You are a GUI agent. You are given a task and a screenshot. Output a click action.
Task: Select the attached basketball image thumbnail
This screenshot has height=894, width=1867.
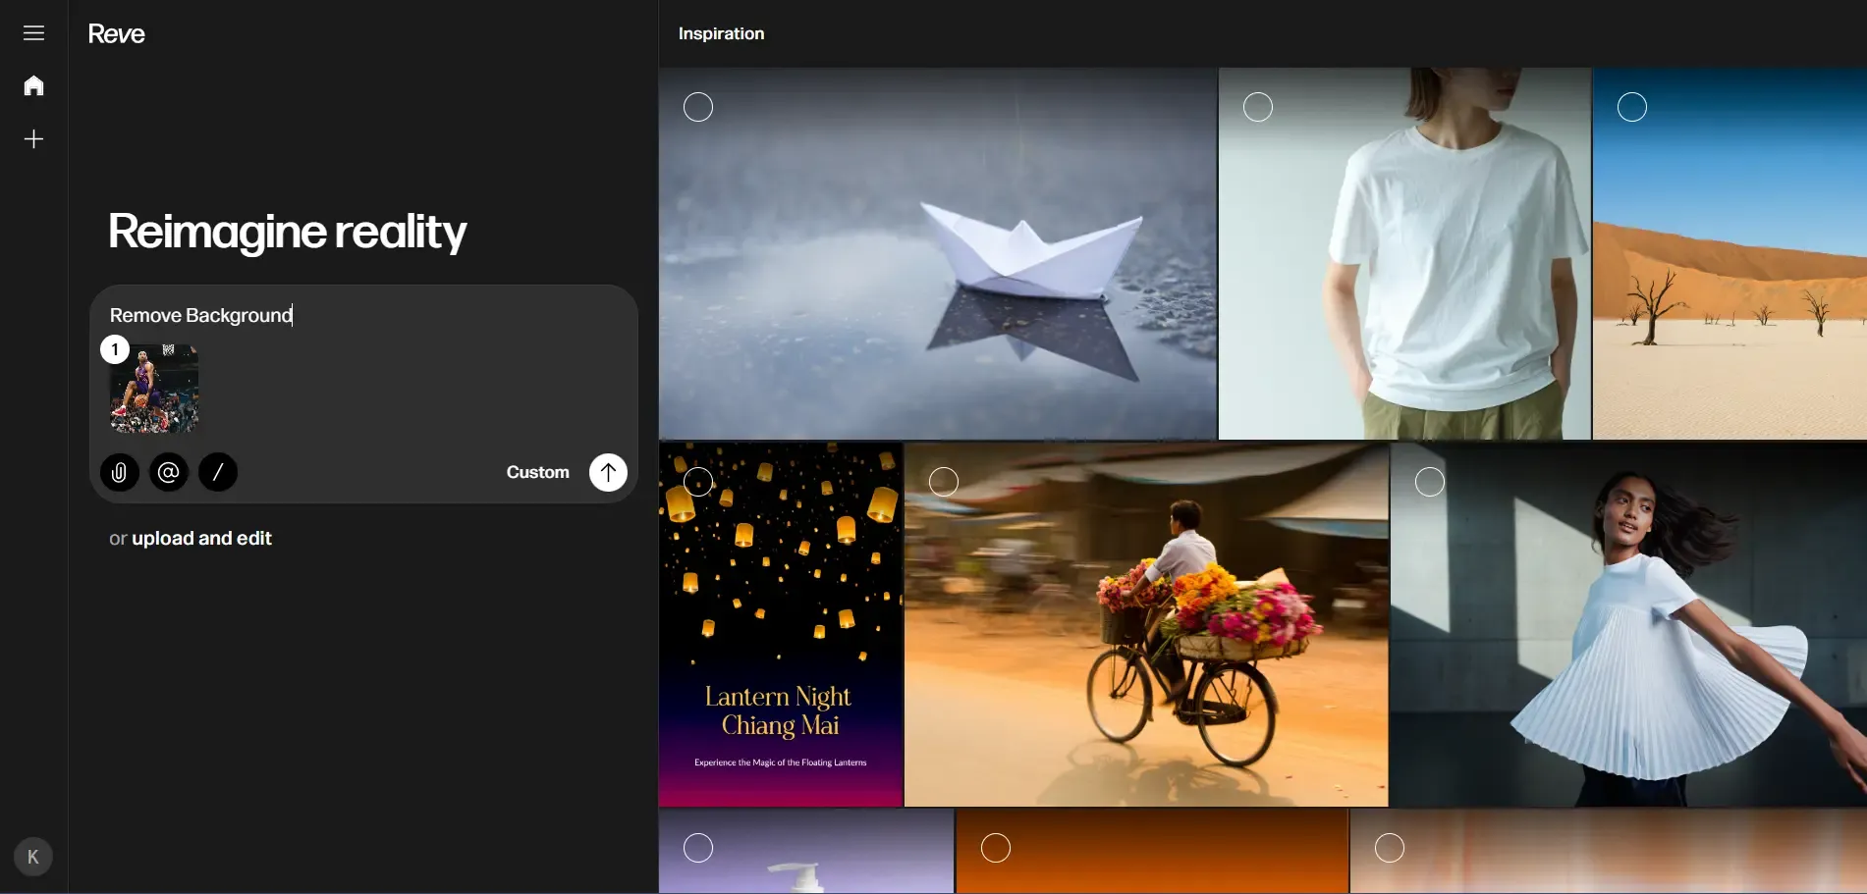(x=154, y=389)
